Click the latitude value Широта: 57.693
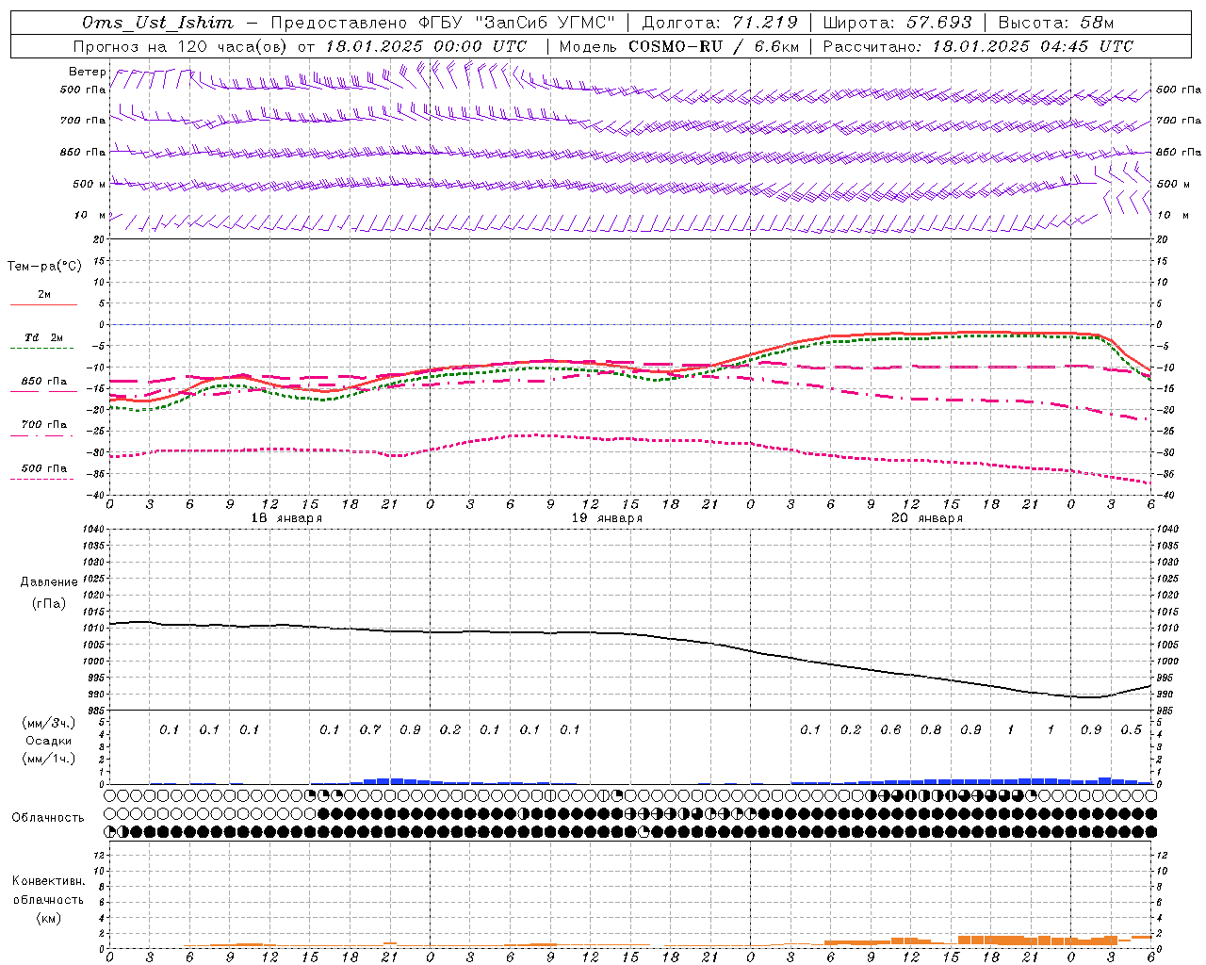Screen dimensions: 1206x965 897,23
